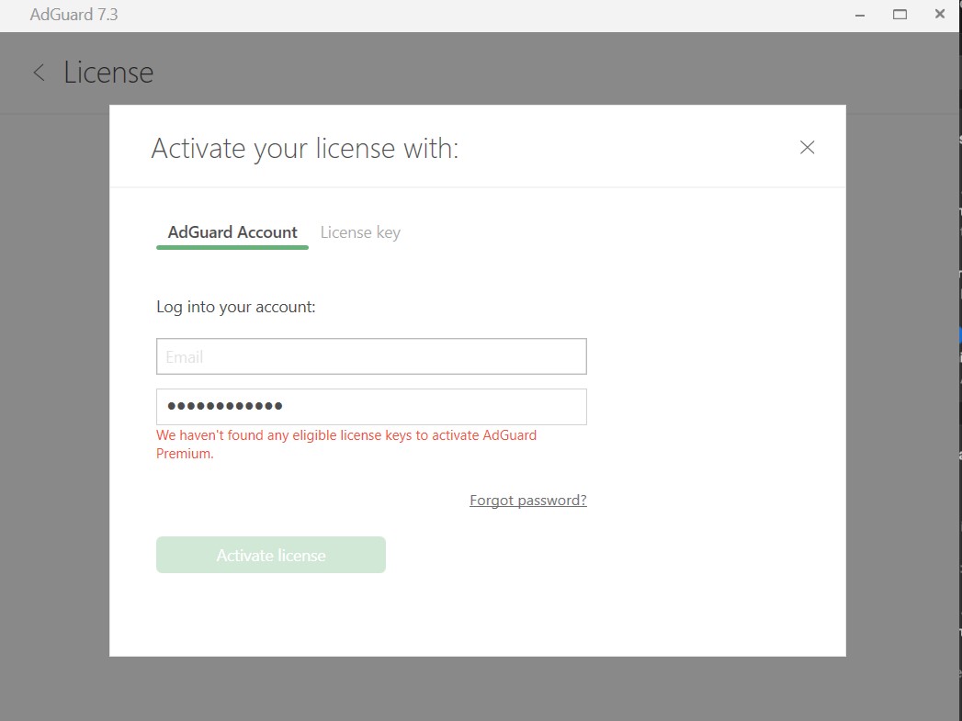Maximize the AdGuard window
The width and height of the screenshot is (962, 721).
point(900,15)
